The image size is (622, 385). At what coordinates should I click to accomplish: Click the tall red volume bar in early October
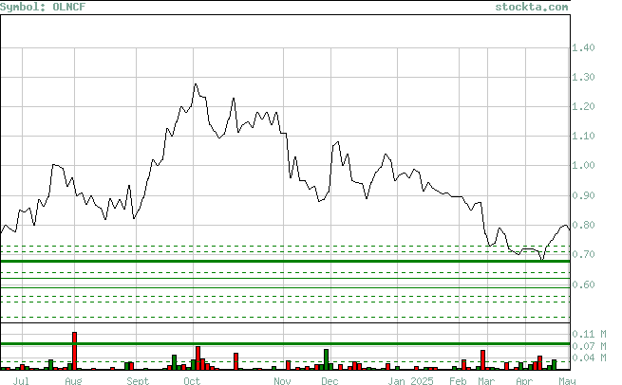click(x=198, y=358)
